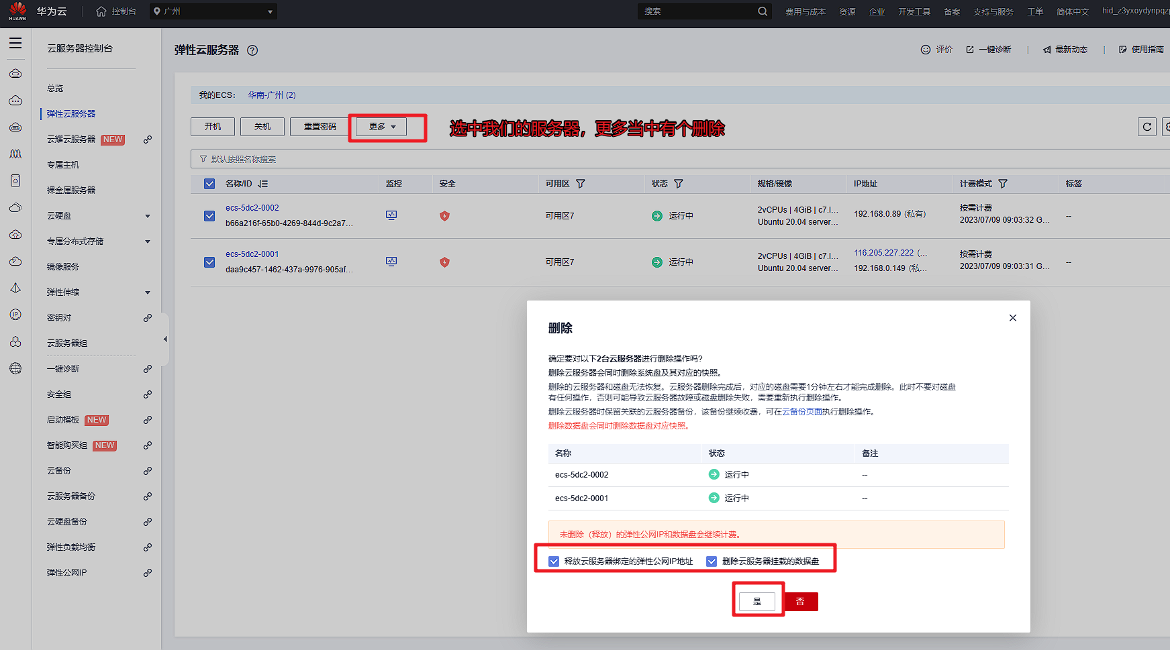1170x650 pixels.
Task: Select 镜像服务 in the sidebar
Action: point(63,267)
